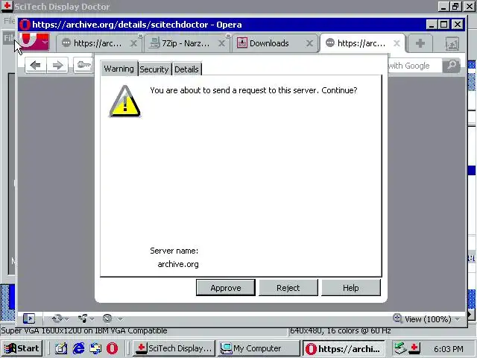Open the Start menu
The width and height of the screenshot is (477, 358).
22,348
